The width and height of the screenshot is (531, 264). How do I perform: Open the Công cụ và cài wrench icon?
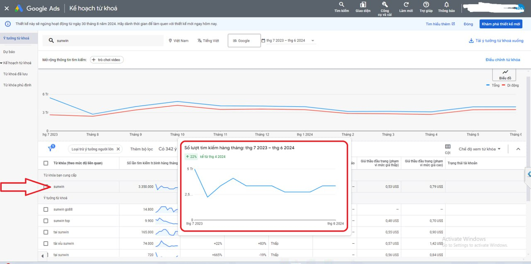(385, 5)
